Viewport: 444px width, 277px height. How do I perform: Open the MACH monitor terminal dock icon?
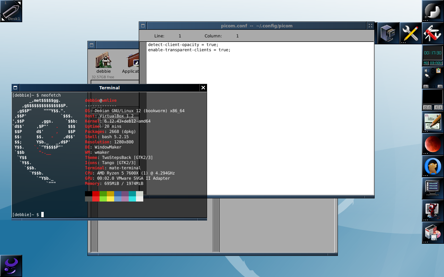coord(433,188)
